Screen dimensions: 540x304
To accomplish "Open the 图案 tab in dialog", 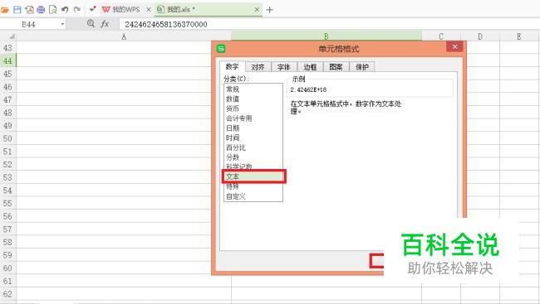I will 336,67.
